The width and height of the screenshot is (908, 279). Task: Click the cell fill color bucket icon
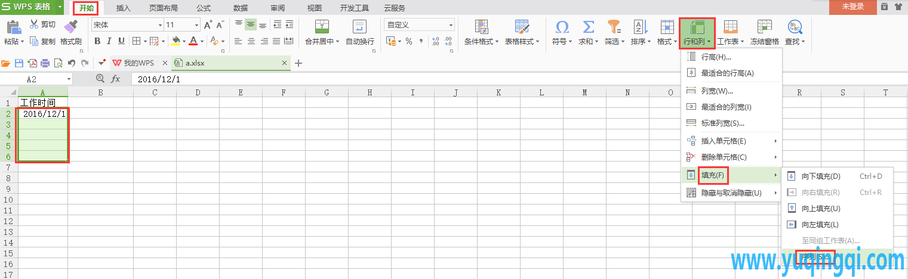176,41
